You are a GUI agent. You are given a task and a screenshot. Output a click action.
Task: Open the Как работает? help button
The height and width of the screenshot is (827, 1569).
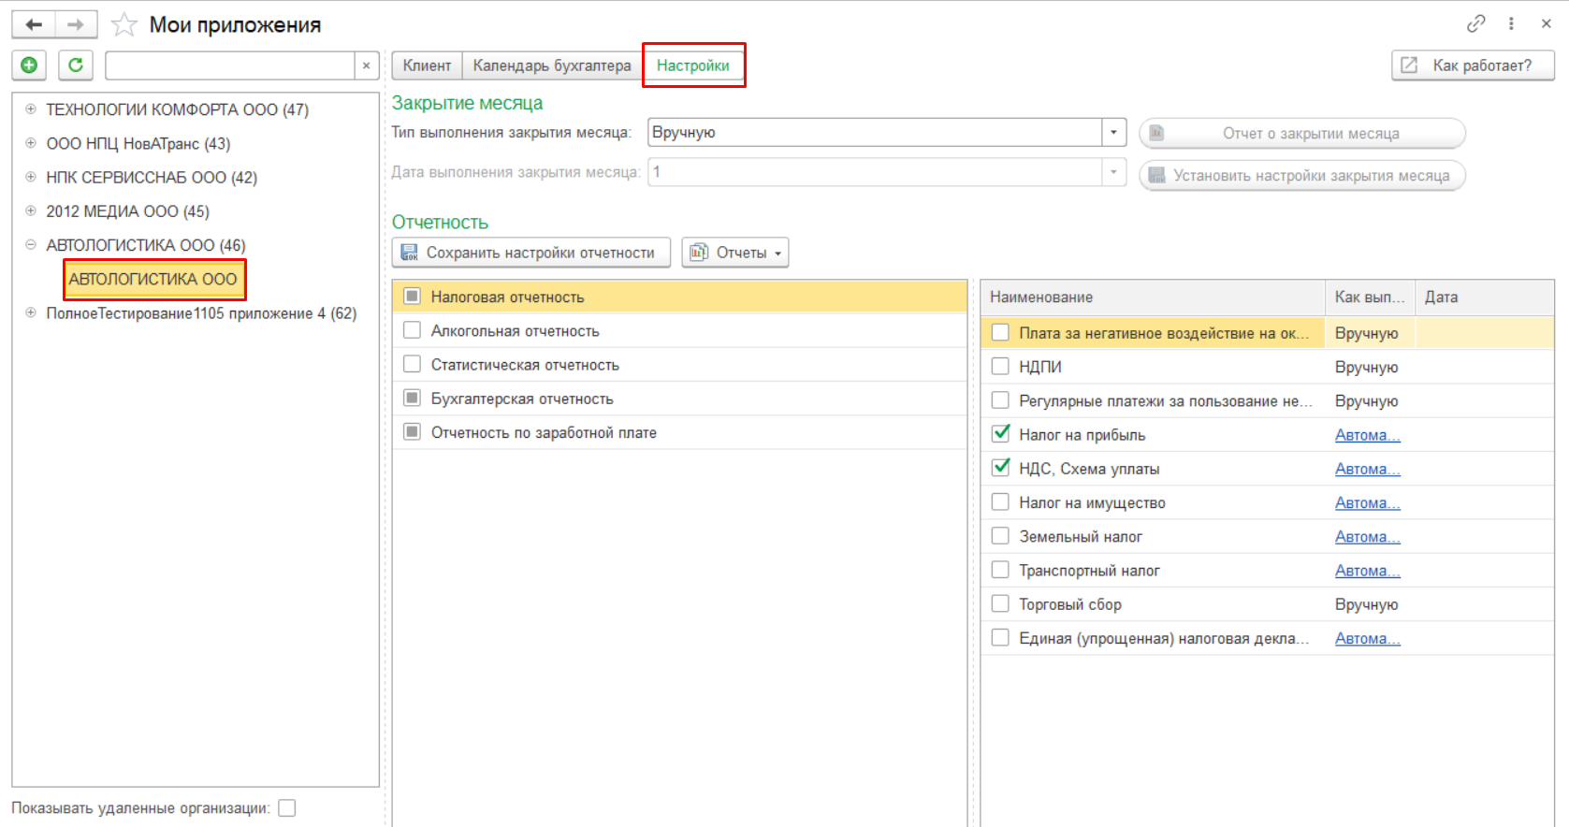(x=1473, y=65)
